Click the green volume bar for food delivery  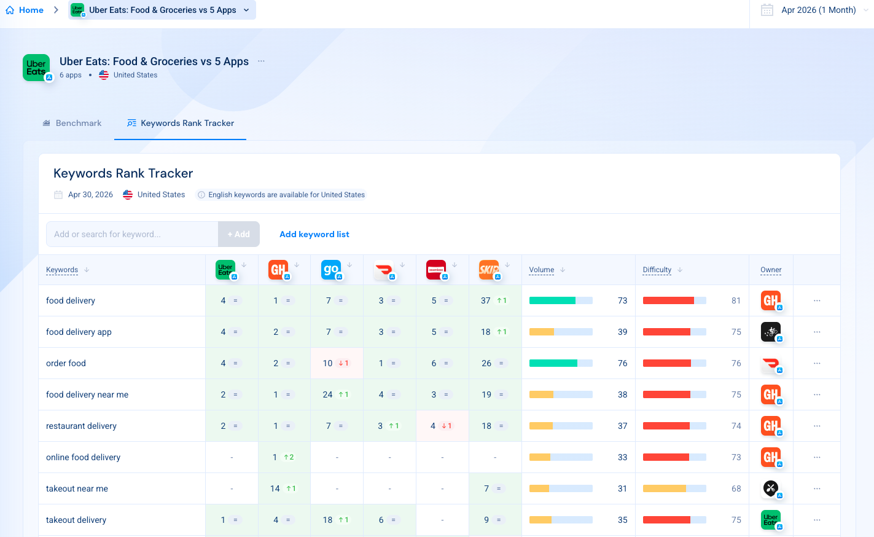[x=552, y=300]
